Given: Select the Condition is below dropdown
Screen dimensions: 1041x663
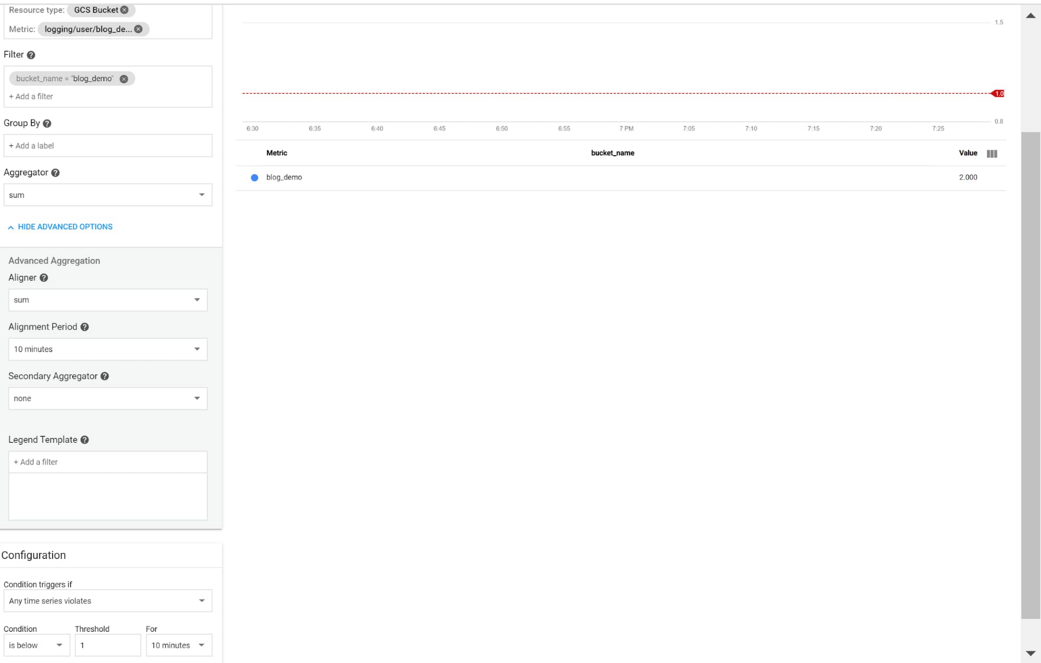Looking at the screenshot, I should pyautogui.click(x=35, y=645).
